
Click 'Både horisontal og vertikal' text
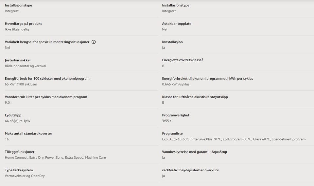tap(26, 66)
